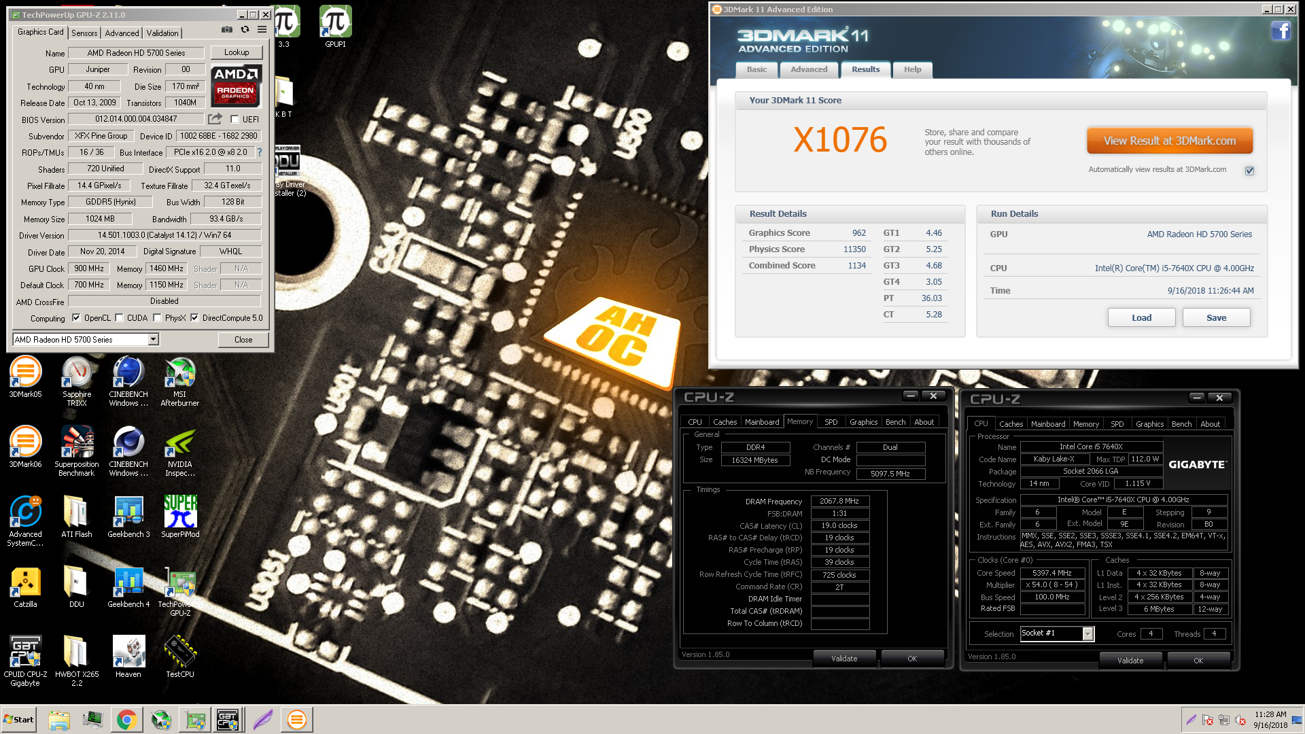Click the X1076 score text

click(840, 141)
